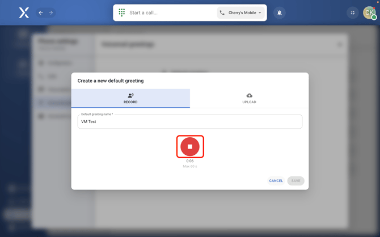Open the dial pad icon
Viewport: 380px width, 237px height.
pos(122,12)
